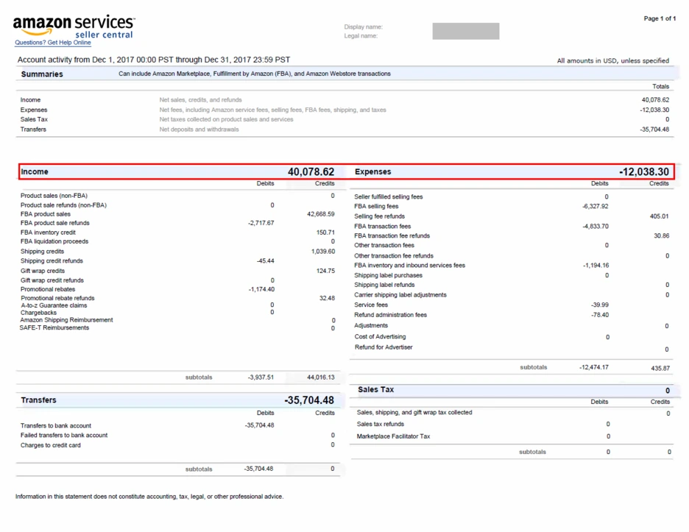Click Gift wrap credits amount 124.75
689x532 pixels.
point(325,271)
